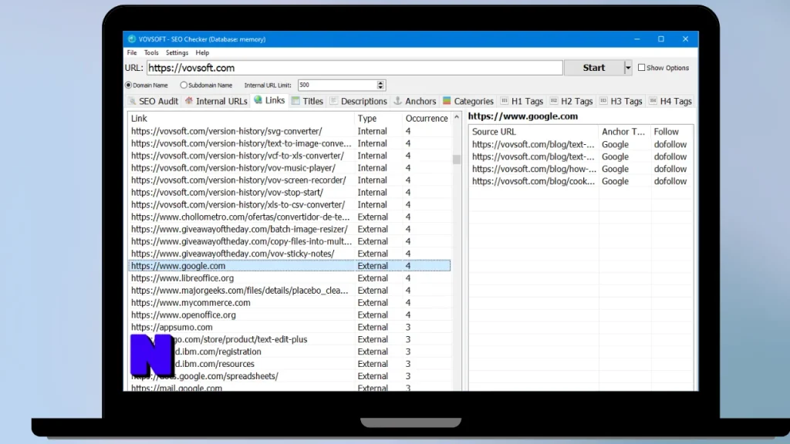Screen dimensions: 790x444
Task: Click the SEO Audit tab magnifier icon
Action: point(132,101)
